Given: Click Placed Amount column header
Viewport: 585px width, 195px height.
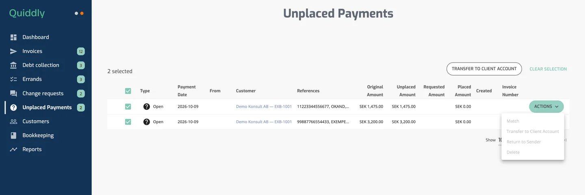Looking at the screenshot, I should pyautogui.click(x=463, y=91).
